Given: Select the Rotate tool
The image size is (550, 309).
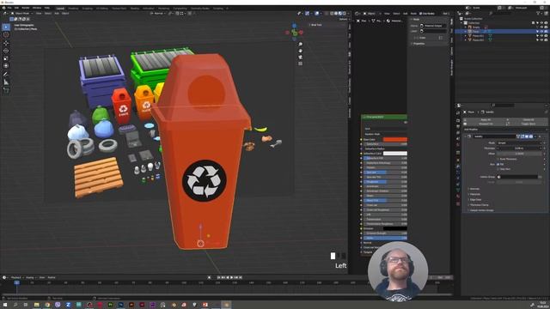Looking at the screenshot, I should tap(6, 51).
